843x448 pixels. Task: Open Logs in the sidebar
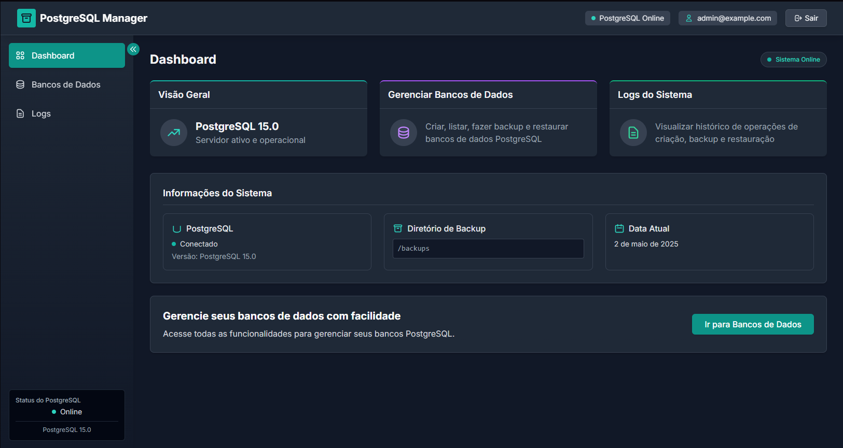pos(67,113)
